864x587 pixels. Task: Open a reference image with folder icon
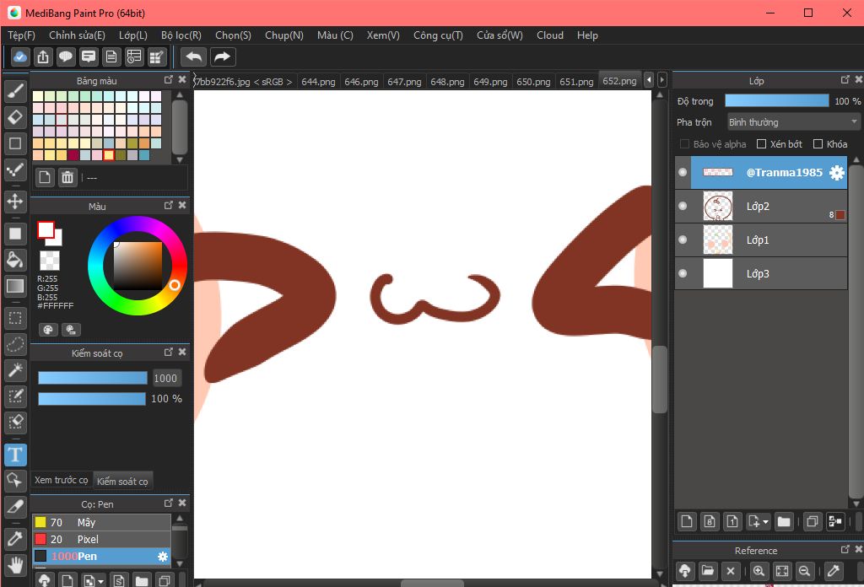coord(708,571)
